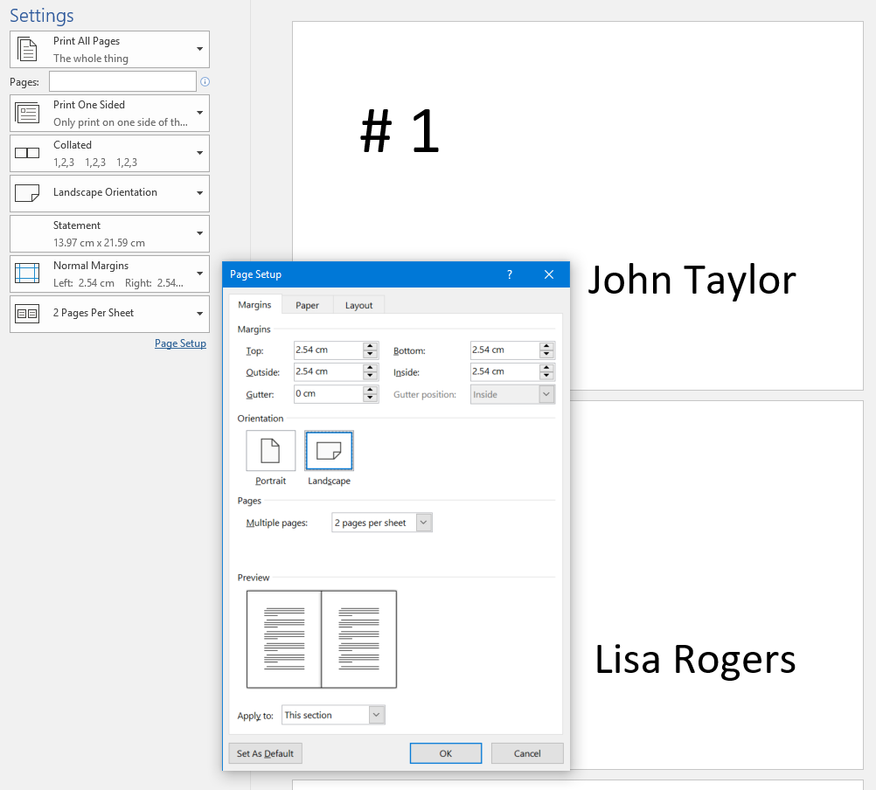This screenshot has width=876, height=790.
Task: Click the Print All Pages document icon
Action: tap(28, 50)
